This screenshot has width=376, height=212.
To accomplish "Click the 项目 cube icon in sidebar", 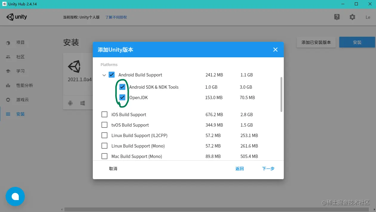I will tap(8, 43).
